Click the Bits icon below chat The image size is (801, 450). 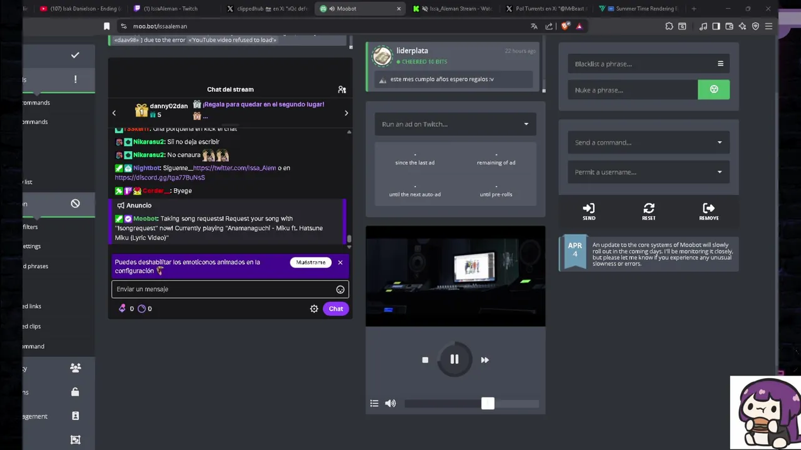tap(122, 308)
